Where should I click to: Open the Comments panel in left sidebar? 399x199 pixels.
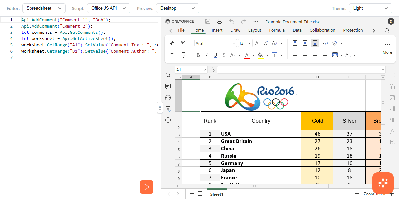tap(168, 86)
